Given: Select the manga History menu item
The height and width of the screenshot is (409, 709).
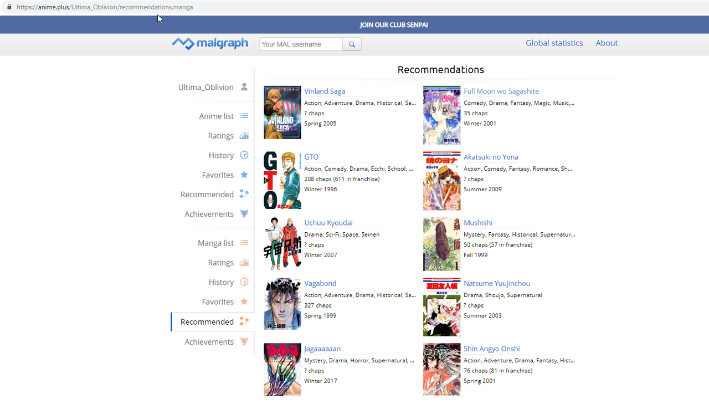Looking at the screenshot, I should (x=221, y=282).
